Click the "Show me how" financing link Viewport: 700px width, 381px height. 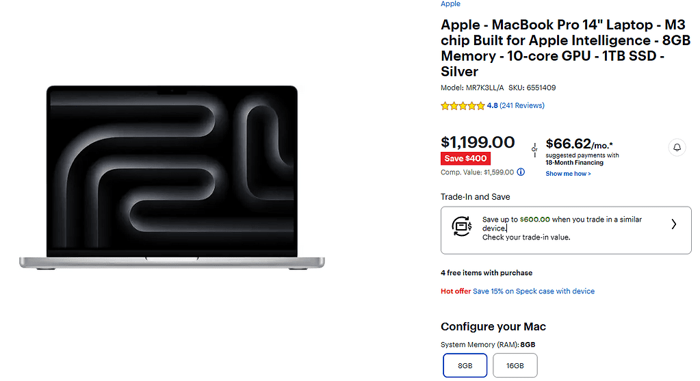[x=568, y=174]
